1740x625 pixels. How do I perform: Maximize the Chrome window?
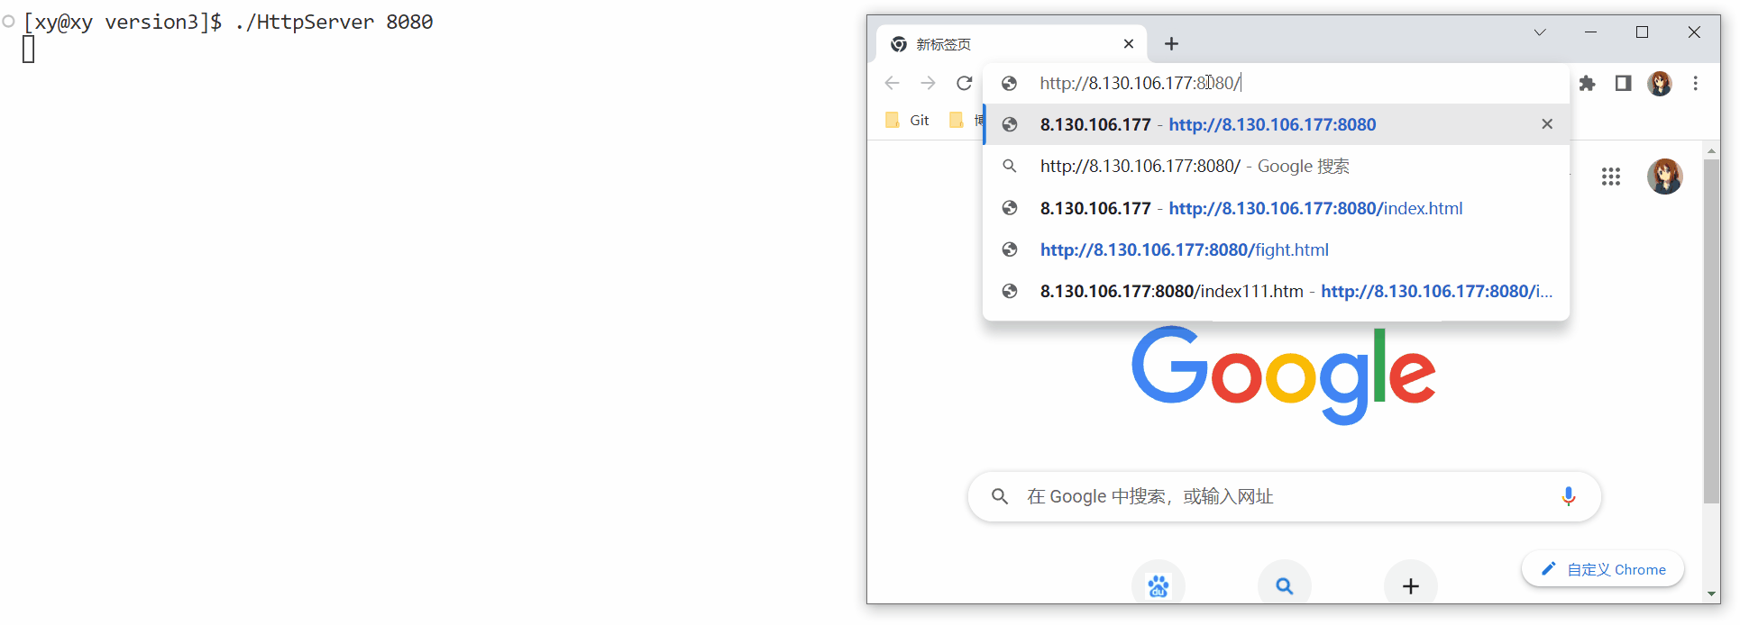click(1642, 32)
